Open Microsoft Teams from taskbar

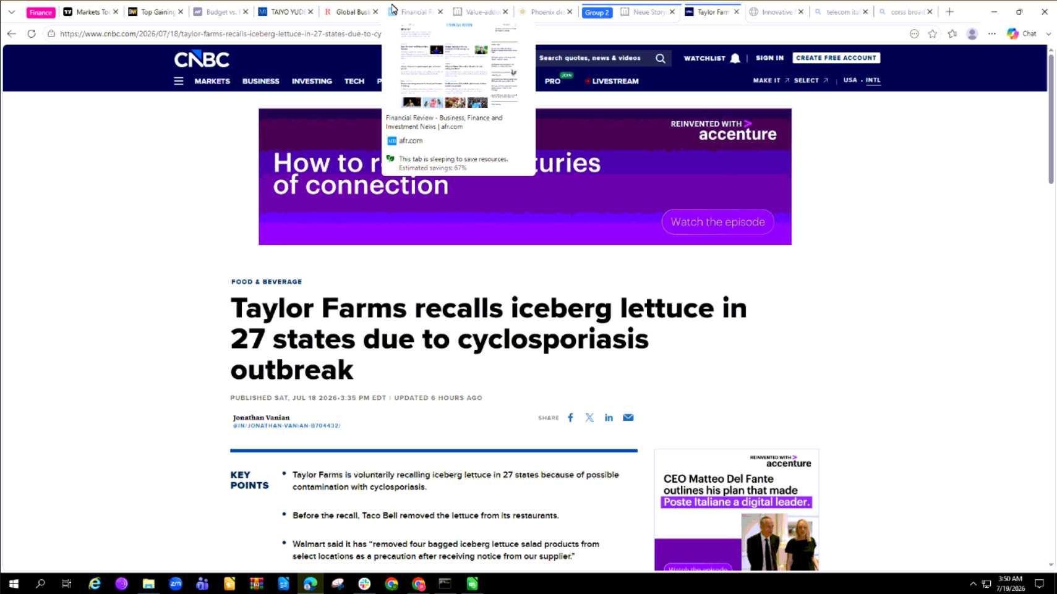coord(202,583)
